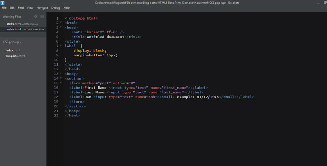327x166 pixels.
Task: Click the form method="post" line
Action: (x=103, y=83)
